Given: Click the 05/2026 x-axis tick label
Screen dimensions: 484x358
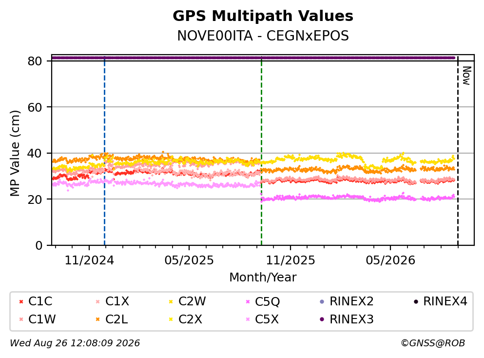Looking at the screenshot, I should [390, 261].
